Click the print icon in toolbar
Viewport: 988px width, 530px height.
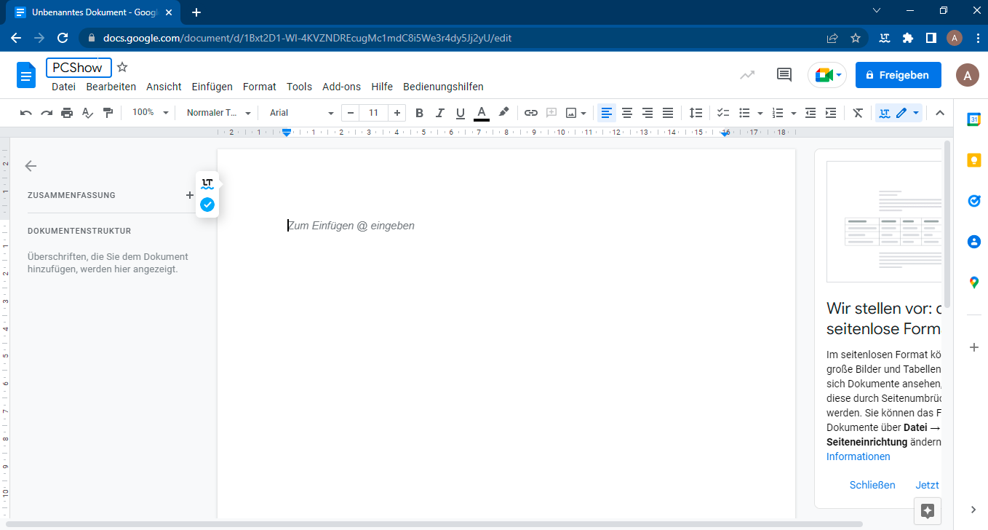(67, 113)
